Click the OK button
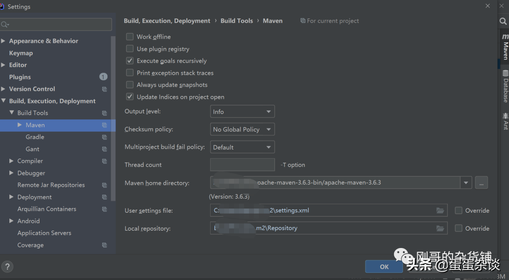 pyautogui.click(x=384, y=267)
